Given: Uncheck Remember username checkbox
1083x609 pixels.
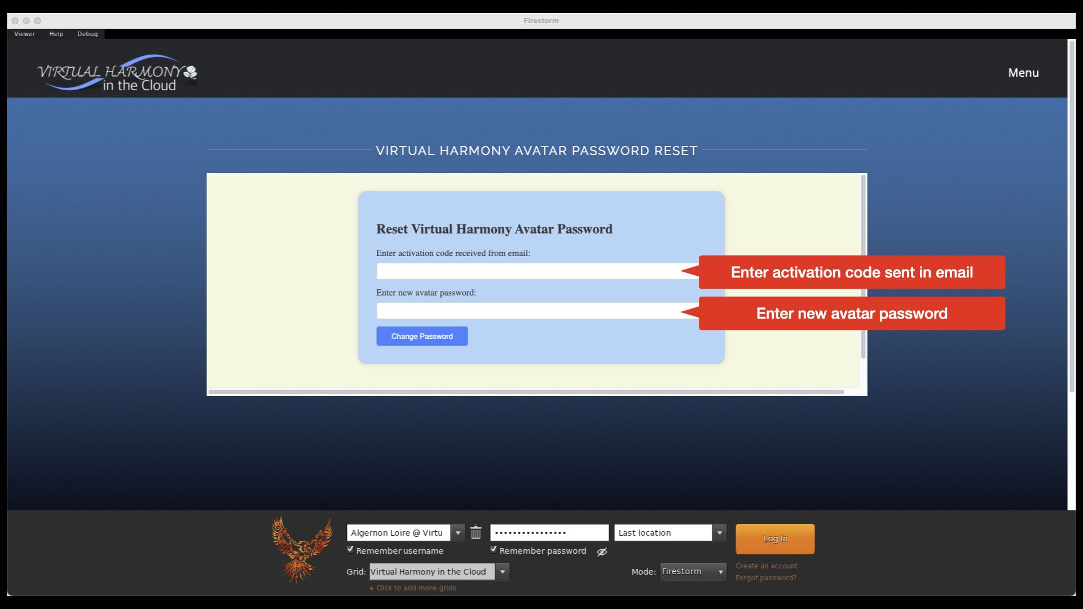Looking at the screenshot, I should 350,549.
